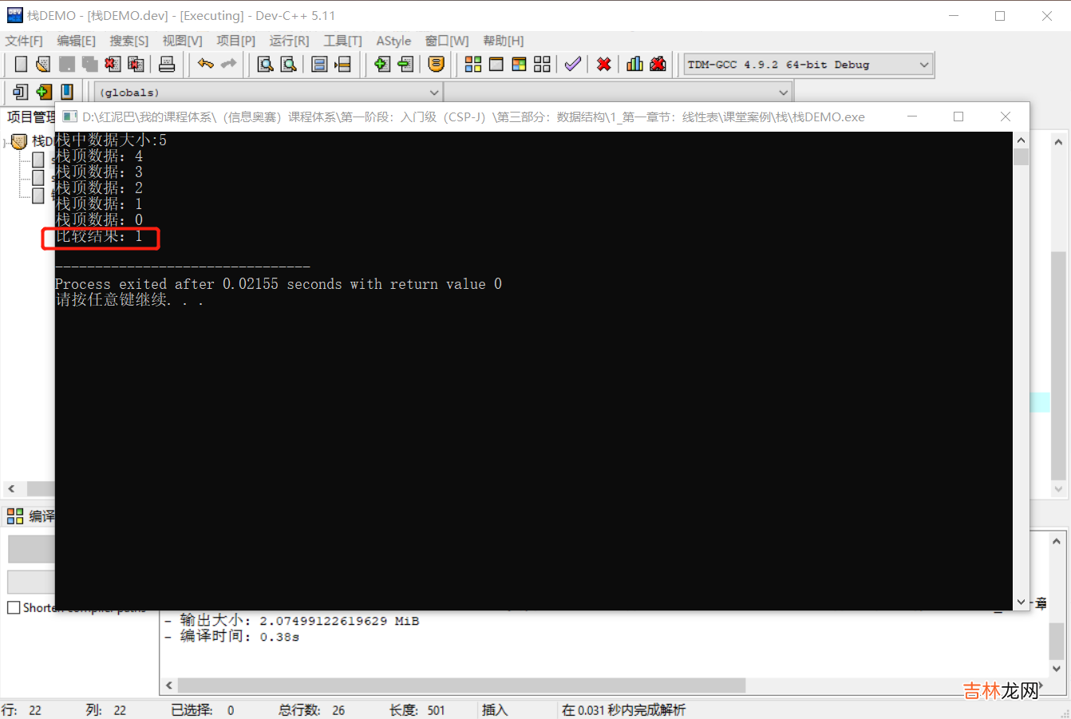This screenshot has height=719, width=1071.
Task: Click the Insert icon on second toolbar
Action: (x=21, y=93)
